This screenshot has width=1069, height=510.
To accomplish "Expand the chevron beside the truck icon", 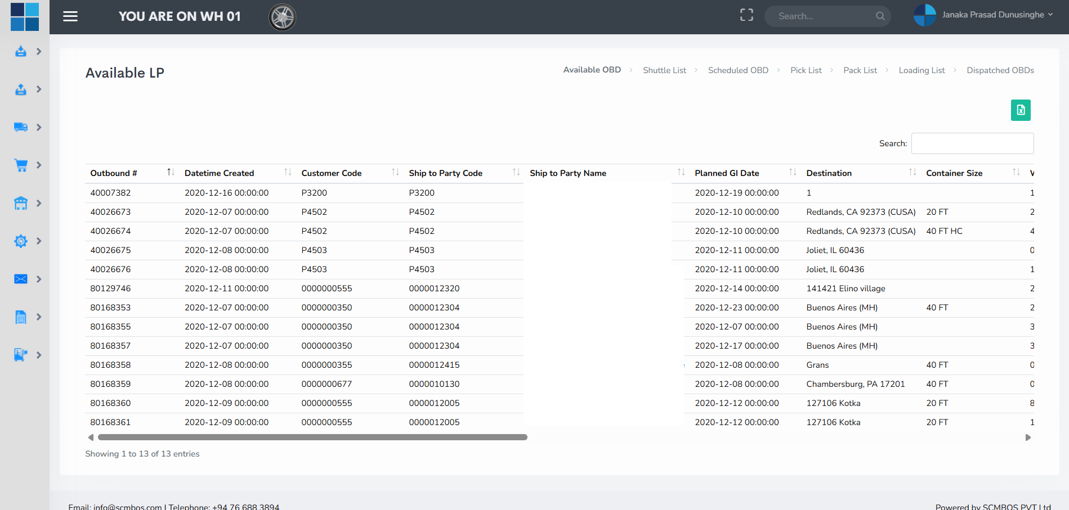I will tap(39, 127).
